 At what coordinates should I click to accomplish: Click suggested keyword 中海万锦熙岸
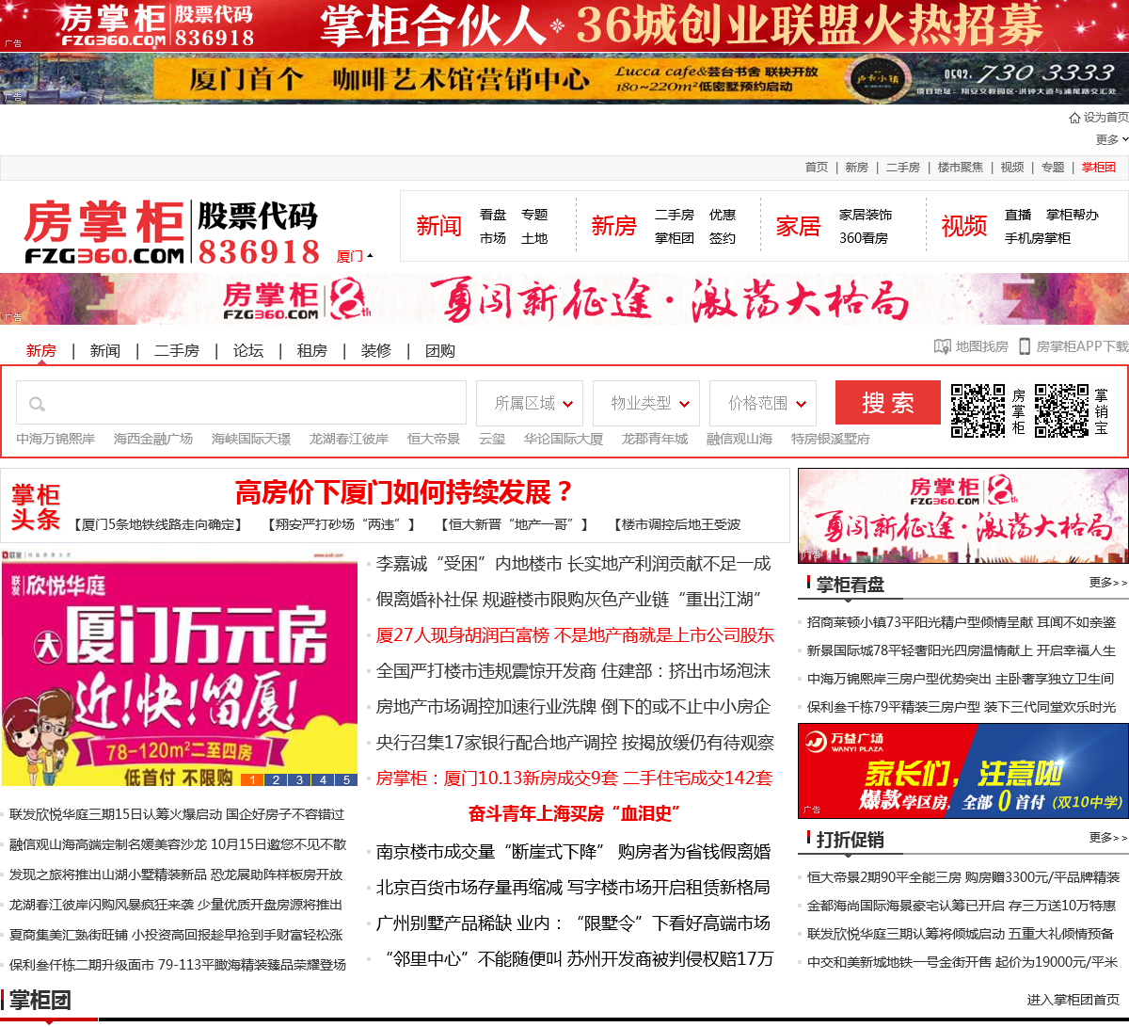click(x=56, y=439)
